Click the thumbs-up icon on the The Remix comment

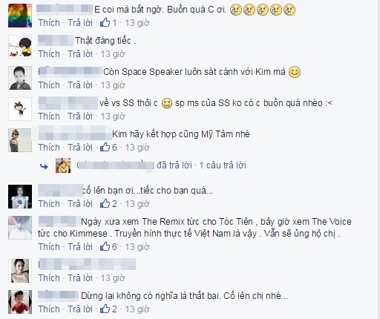click(x=105, y=246)
